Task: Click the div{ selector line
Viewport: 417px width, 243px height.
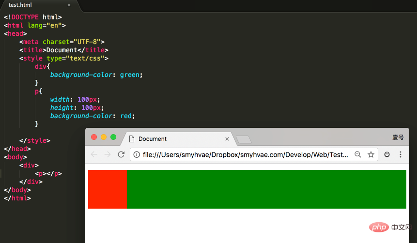Action: coord(43,66)
